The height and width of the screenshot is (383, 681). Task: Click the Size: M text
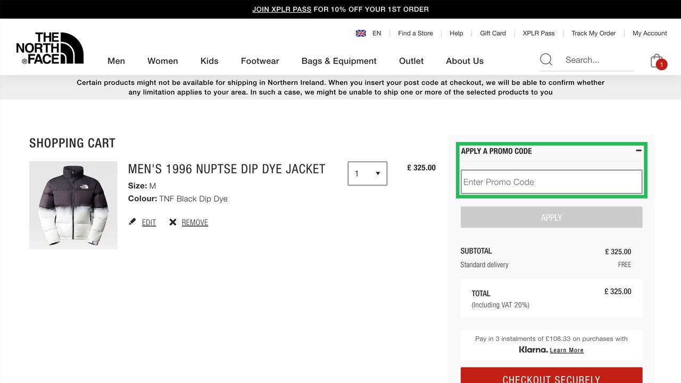tap(142, 186)
